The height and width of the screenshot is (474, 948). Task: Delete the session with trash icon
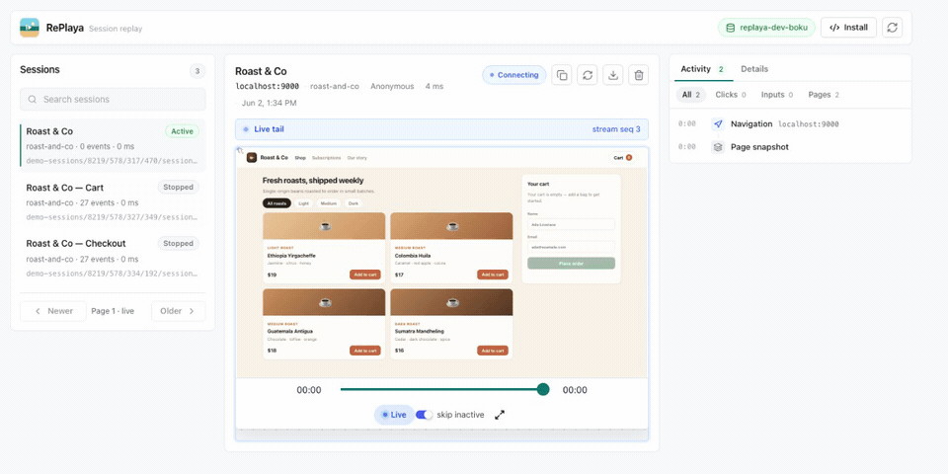(639, 75)
